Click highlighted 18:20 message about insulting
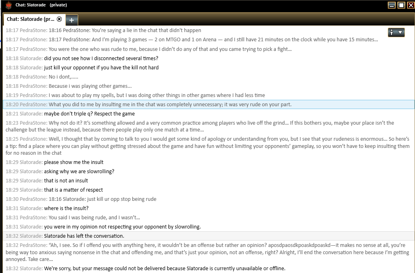The width and height of the screenshot is (415, 273). coord(209,105)
